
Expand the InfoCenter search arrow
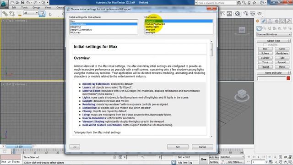tap(196, 3)
